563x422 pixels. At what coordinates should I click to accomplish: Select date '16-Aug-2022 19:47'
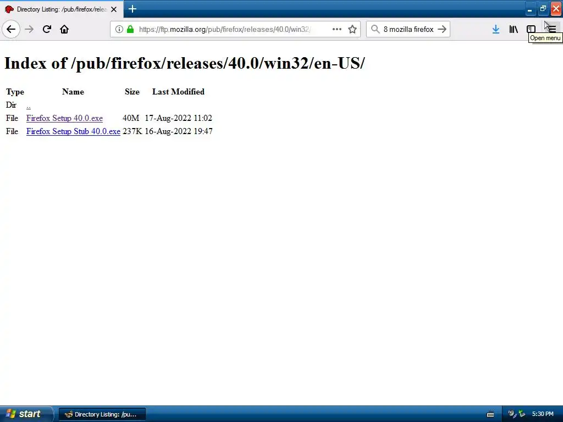pyautogui.click(x=179, y=131)
